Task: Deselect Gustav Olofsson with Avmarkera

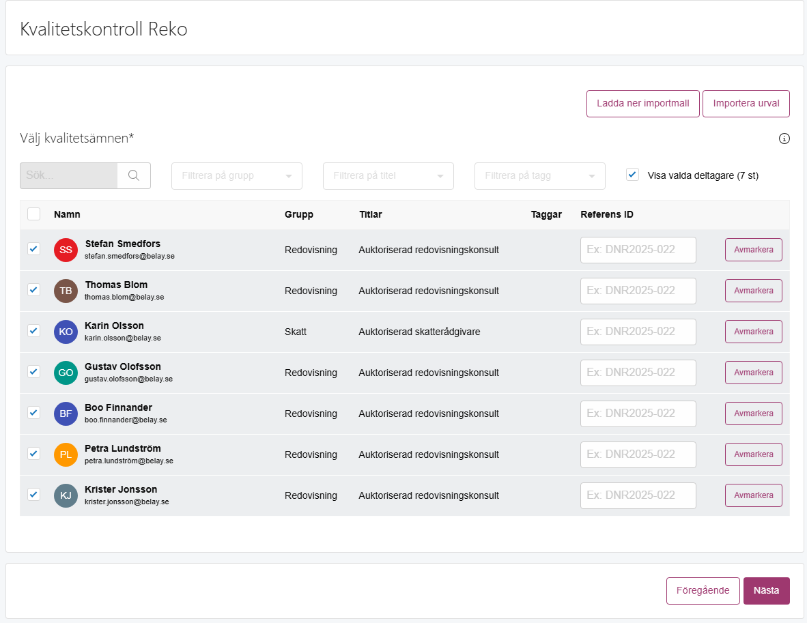Action: [754, 373]
